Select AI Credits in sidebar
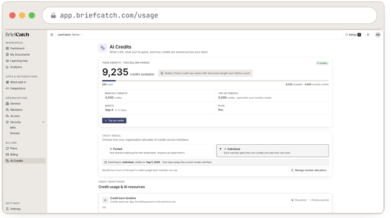Screen dimensions: 391x218 25,161
